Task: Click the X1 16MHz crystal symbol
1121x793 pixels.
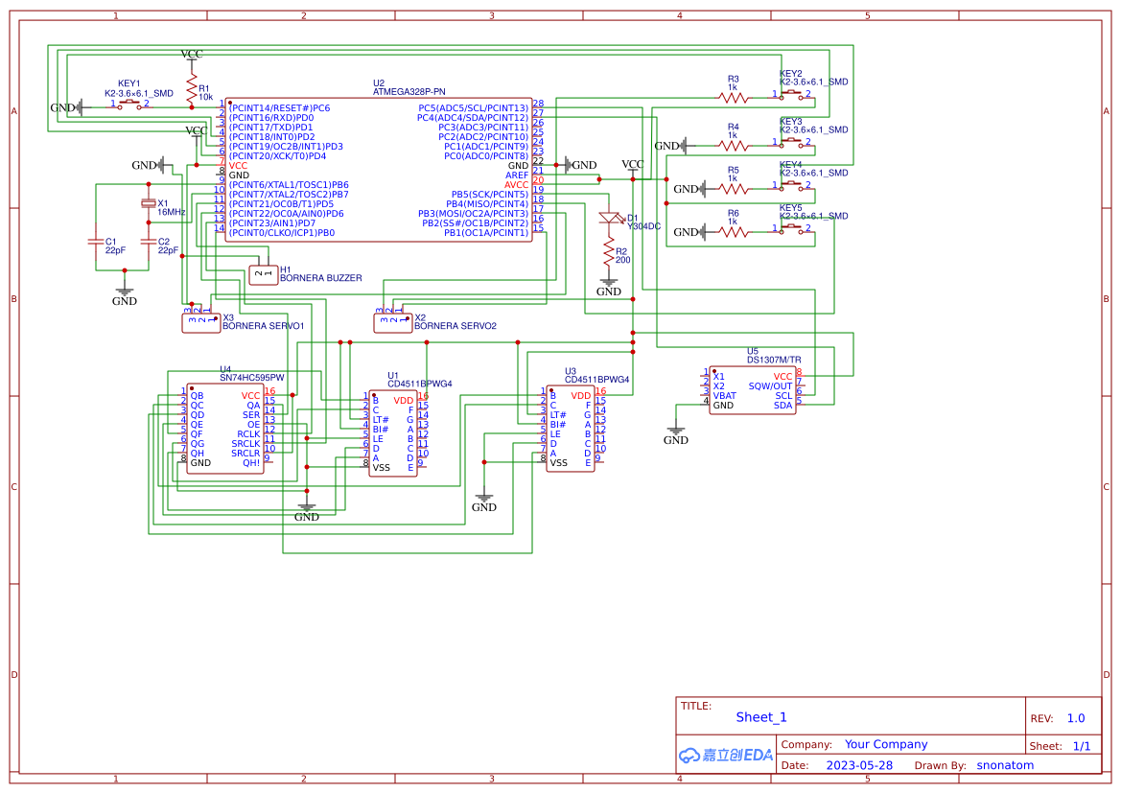Action: pos(148,202)
